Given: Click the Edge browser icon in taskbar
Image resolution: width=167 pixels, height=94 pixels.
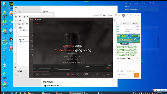Looking at the screenshot, I should [16, 93].
